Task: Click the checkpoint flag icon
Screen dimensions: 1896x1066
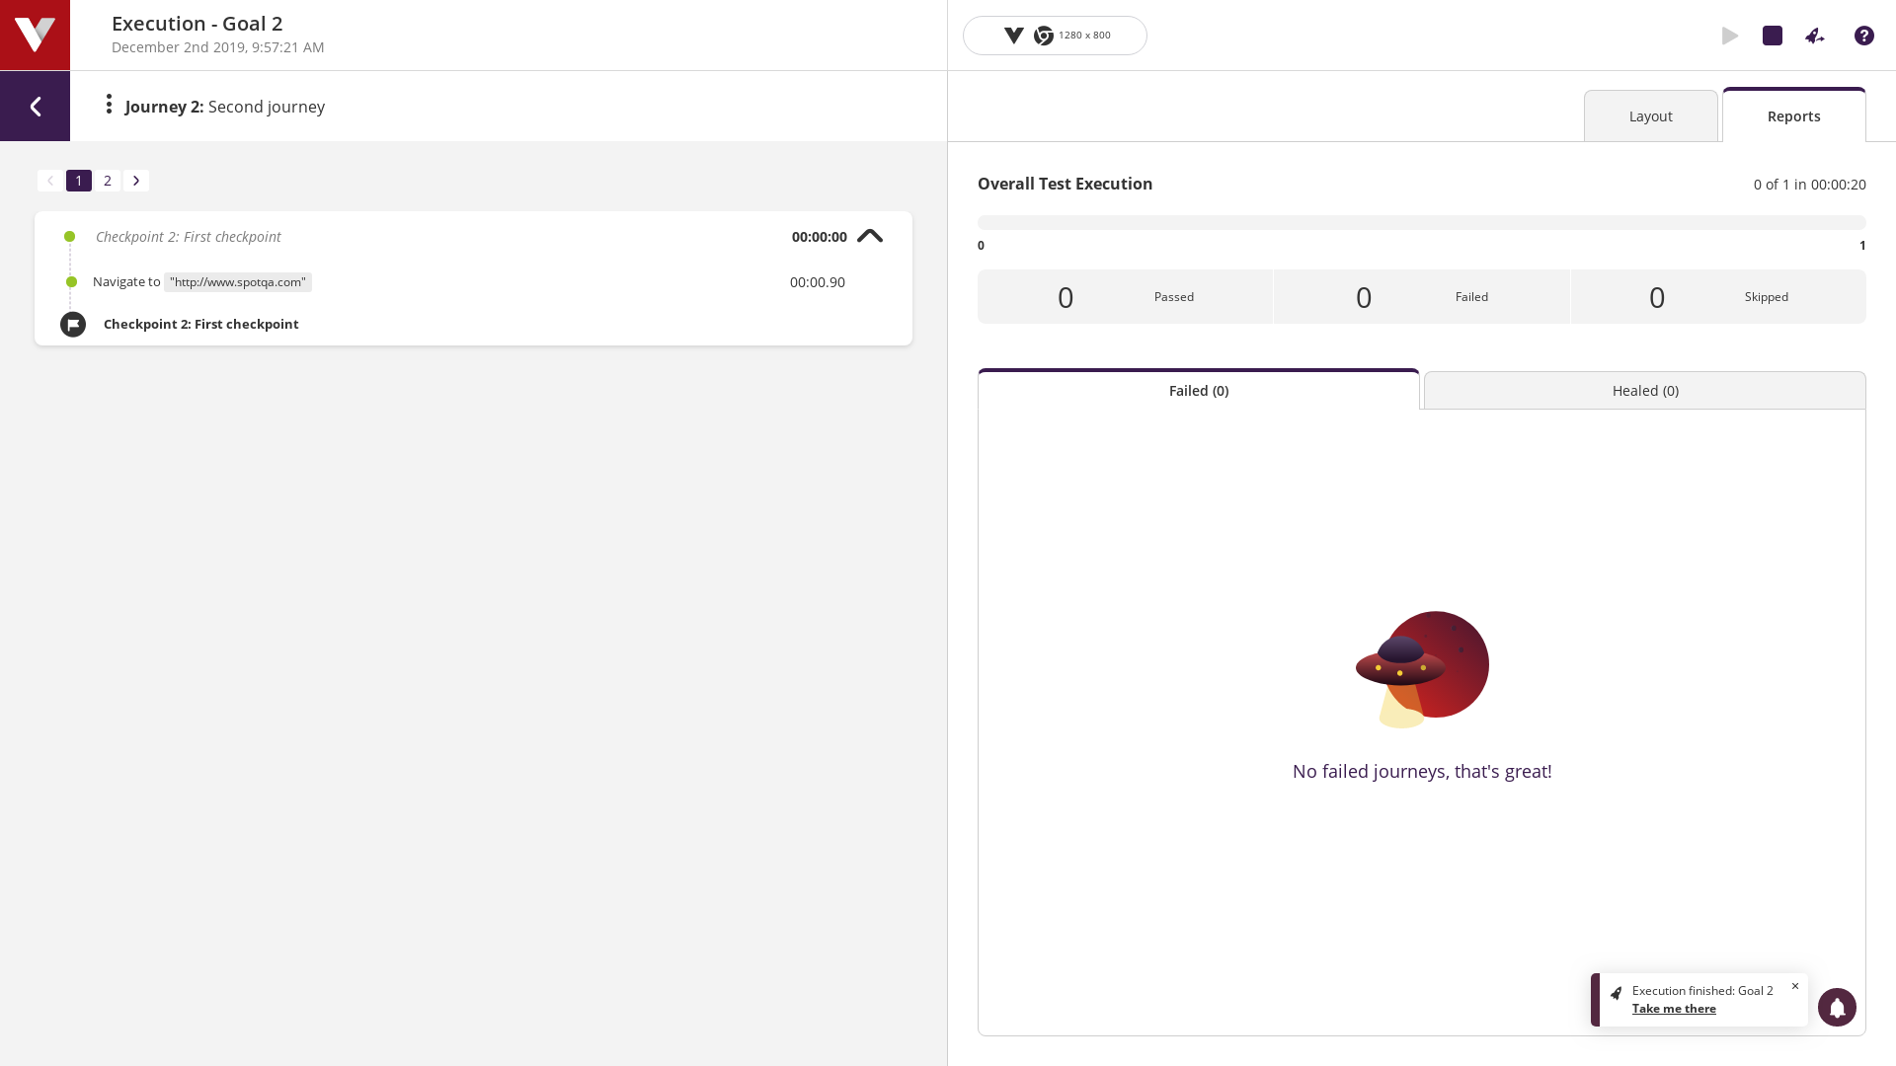Action: pos(73,325)
